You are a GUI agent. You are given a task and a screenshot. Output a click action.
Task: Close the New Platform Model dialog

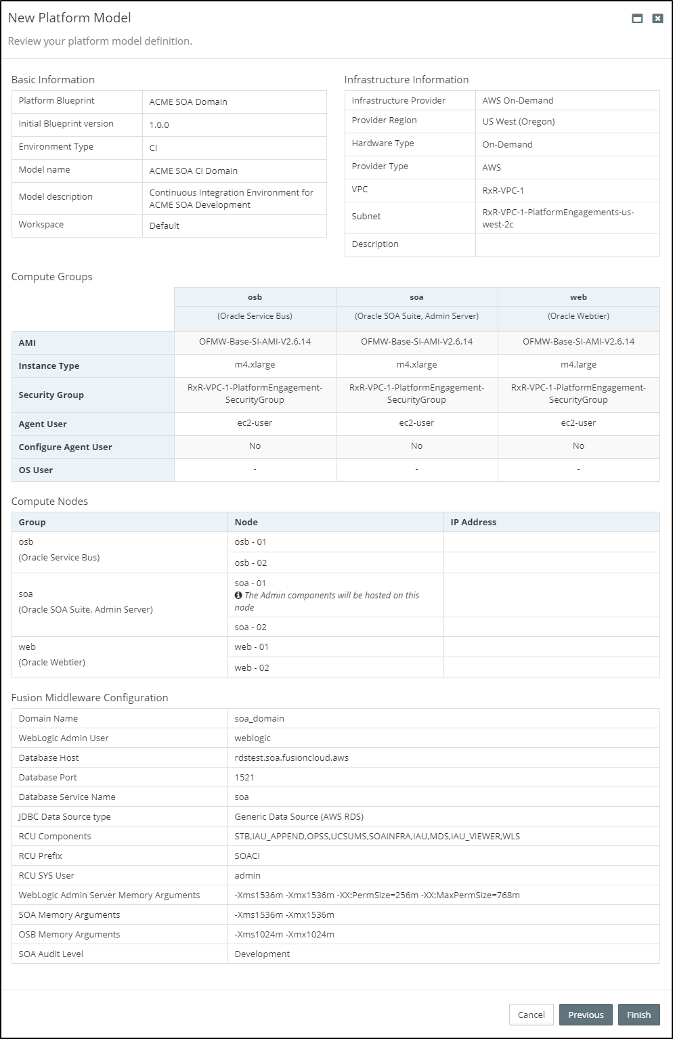coord(655,20)
